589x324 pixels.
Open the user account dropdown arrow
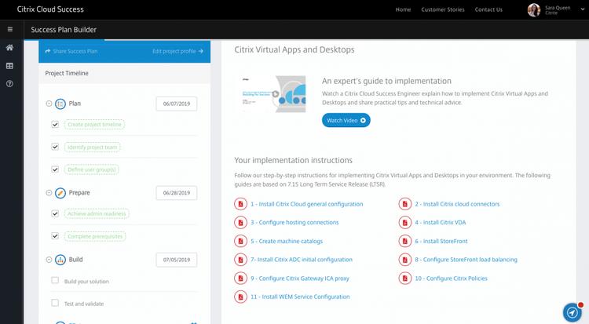click(x=583, y=9)
